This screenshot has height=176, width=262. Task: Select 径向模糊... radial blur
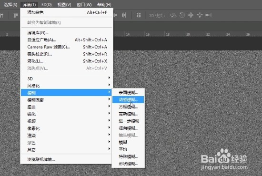(128, 128)
